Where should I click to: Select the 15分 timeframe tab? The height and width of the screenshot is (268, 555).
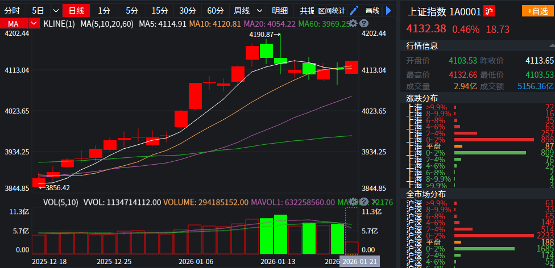tap(160, 10)
